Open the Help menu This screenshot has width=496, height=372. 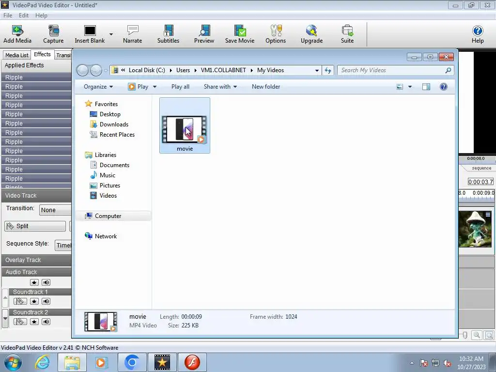click(x=41, y=15)
